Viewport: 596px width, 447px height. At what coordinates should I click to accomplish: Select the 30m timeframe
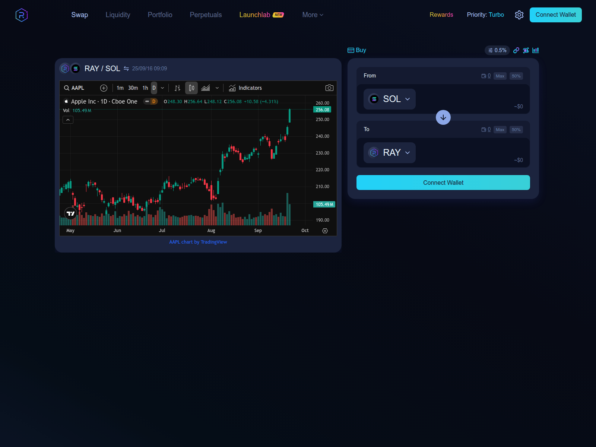(133, 88)
